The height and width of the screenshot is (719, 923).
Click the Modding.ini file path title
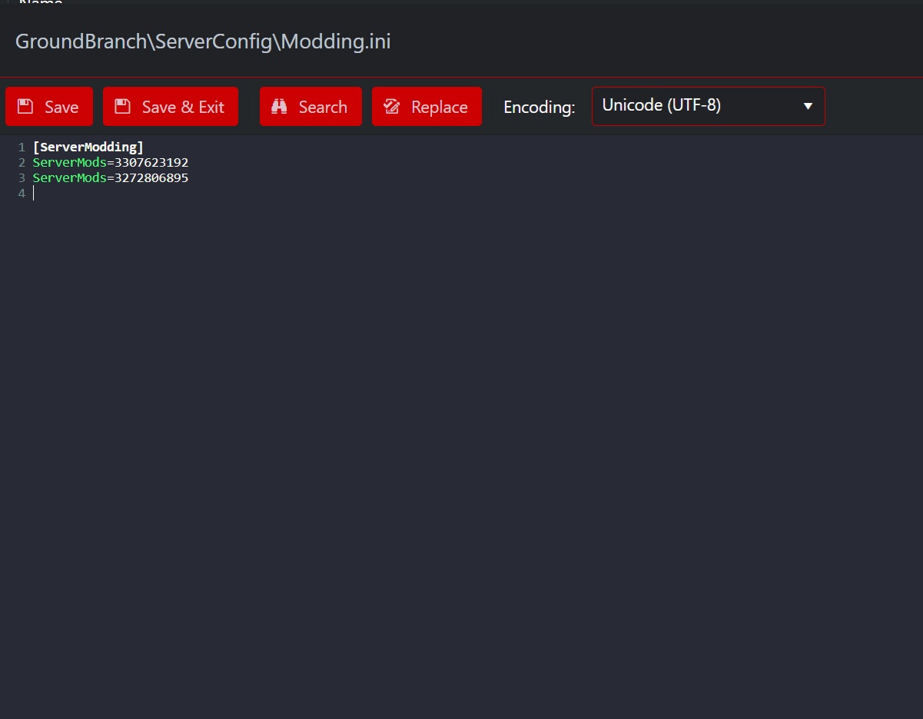(203, 41)
